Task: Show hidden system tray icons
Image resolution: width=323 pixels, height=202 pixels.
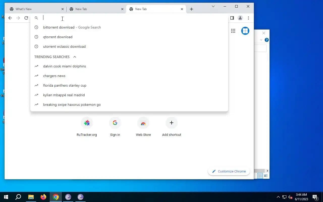Action: (x=278, y=197)
